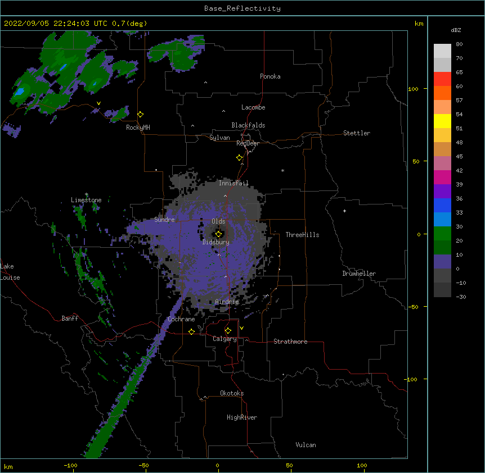This screenshot has width=485, height=473.
Task: Click the yellow V marker northwest of RockyMH
Action: tap(98, 103)
